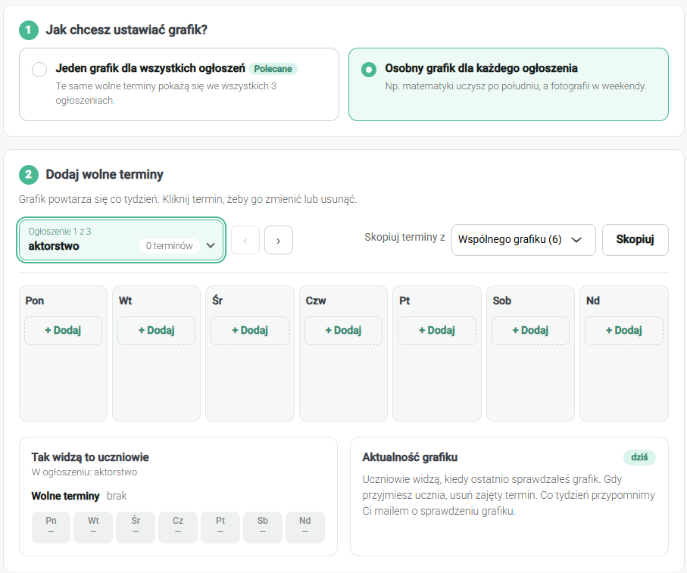The width and height of the screenshot is (687, 573).
Task: Go to the previous listing arrow
Action: pyautogui.click(x=245, y=240)
